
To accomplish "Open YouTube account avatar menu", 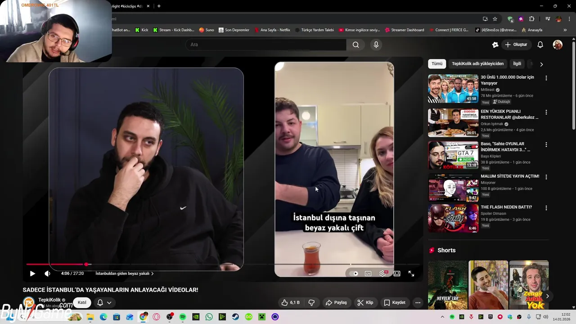I will tap(558, 45).
